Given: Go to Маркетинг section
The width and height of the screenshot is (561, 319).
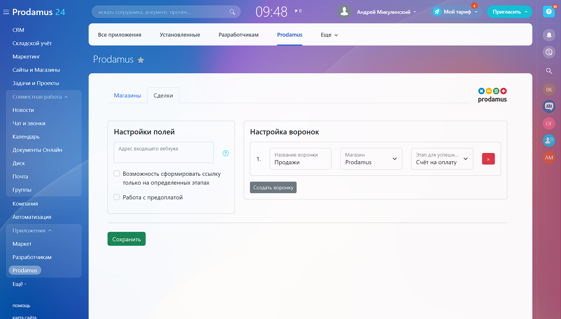Looking at the screenshot, I should [x=26, y=57].
